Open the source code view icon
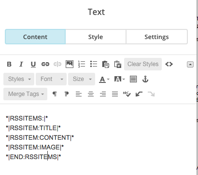 pos(169,64)
